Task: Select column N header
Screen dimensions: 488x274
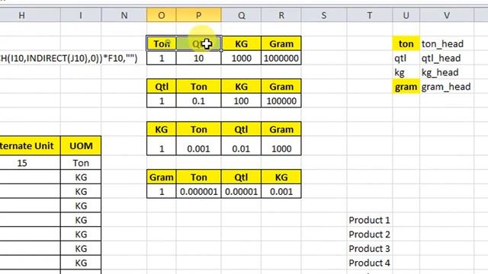Action: (x=124, y=15)
